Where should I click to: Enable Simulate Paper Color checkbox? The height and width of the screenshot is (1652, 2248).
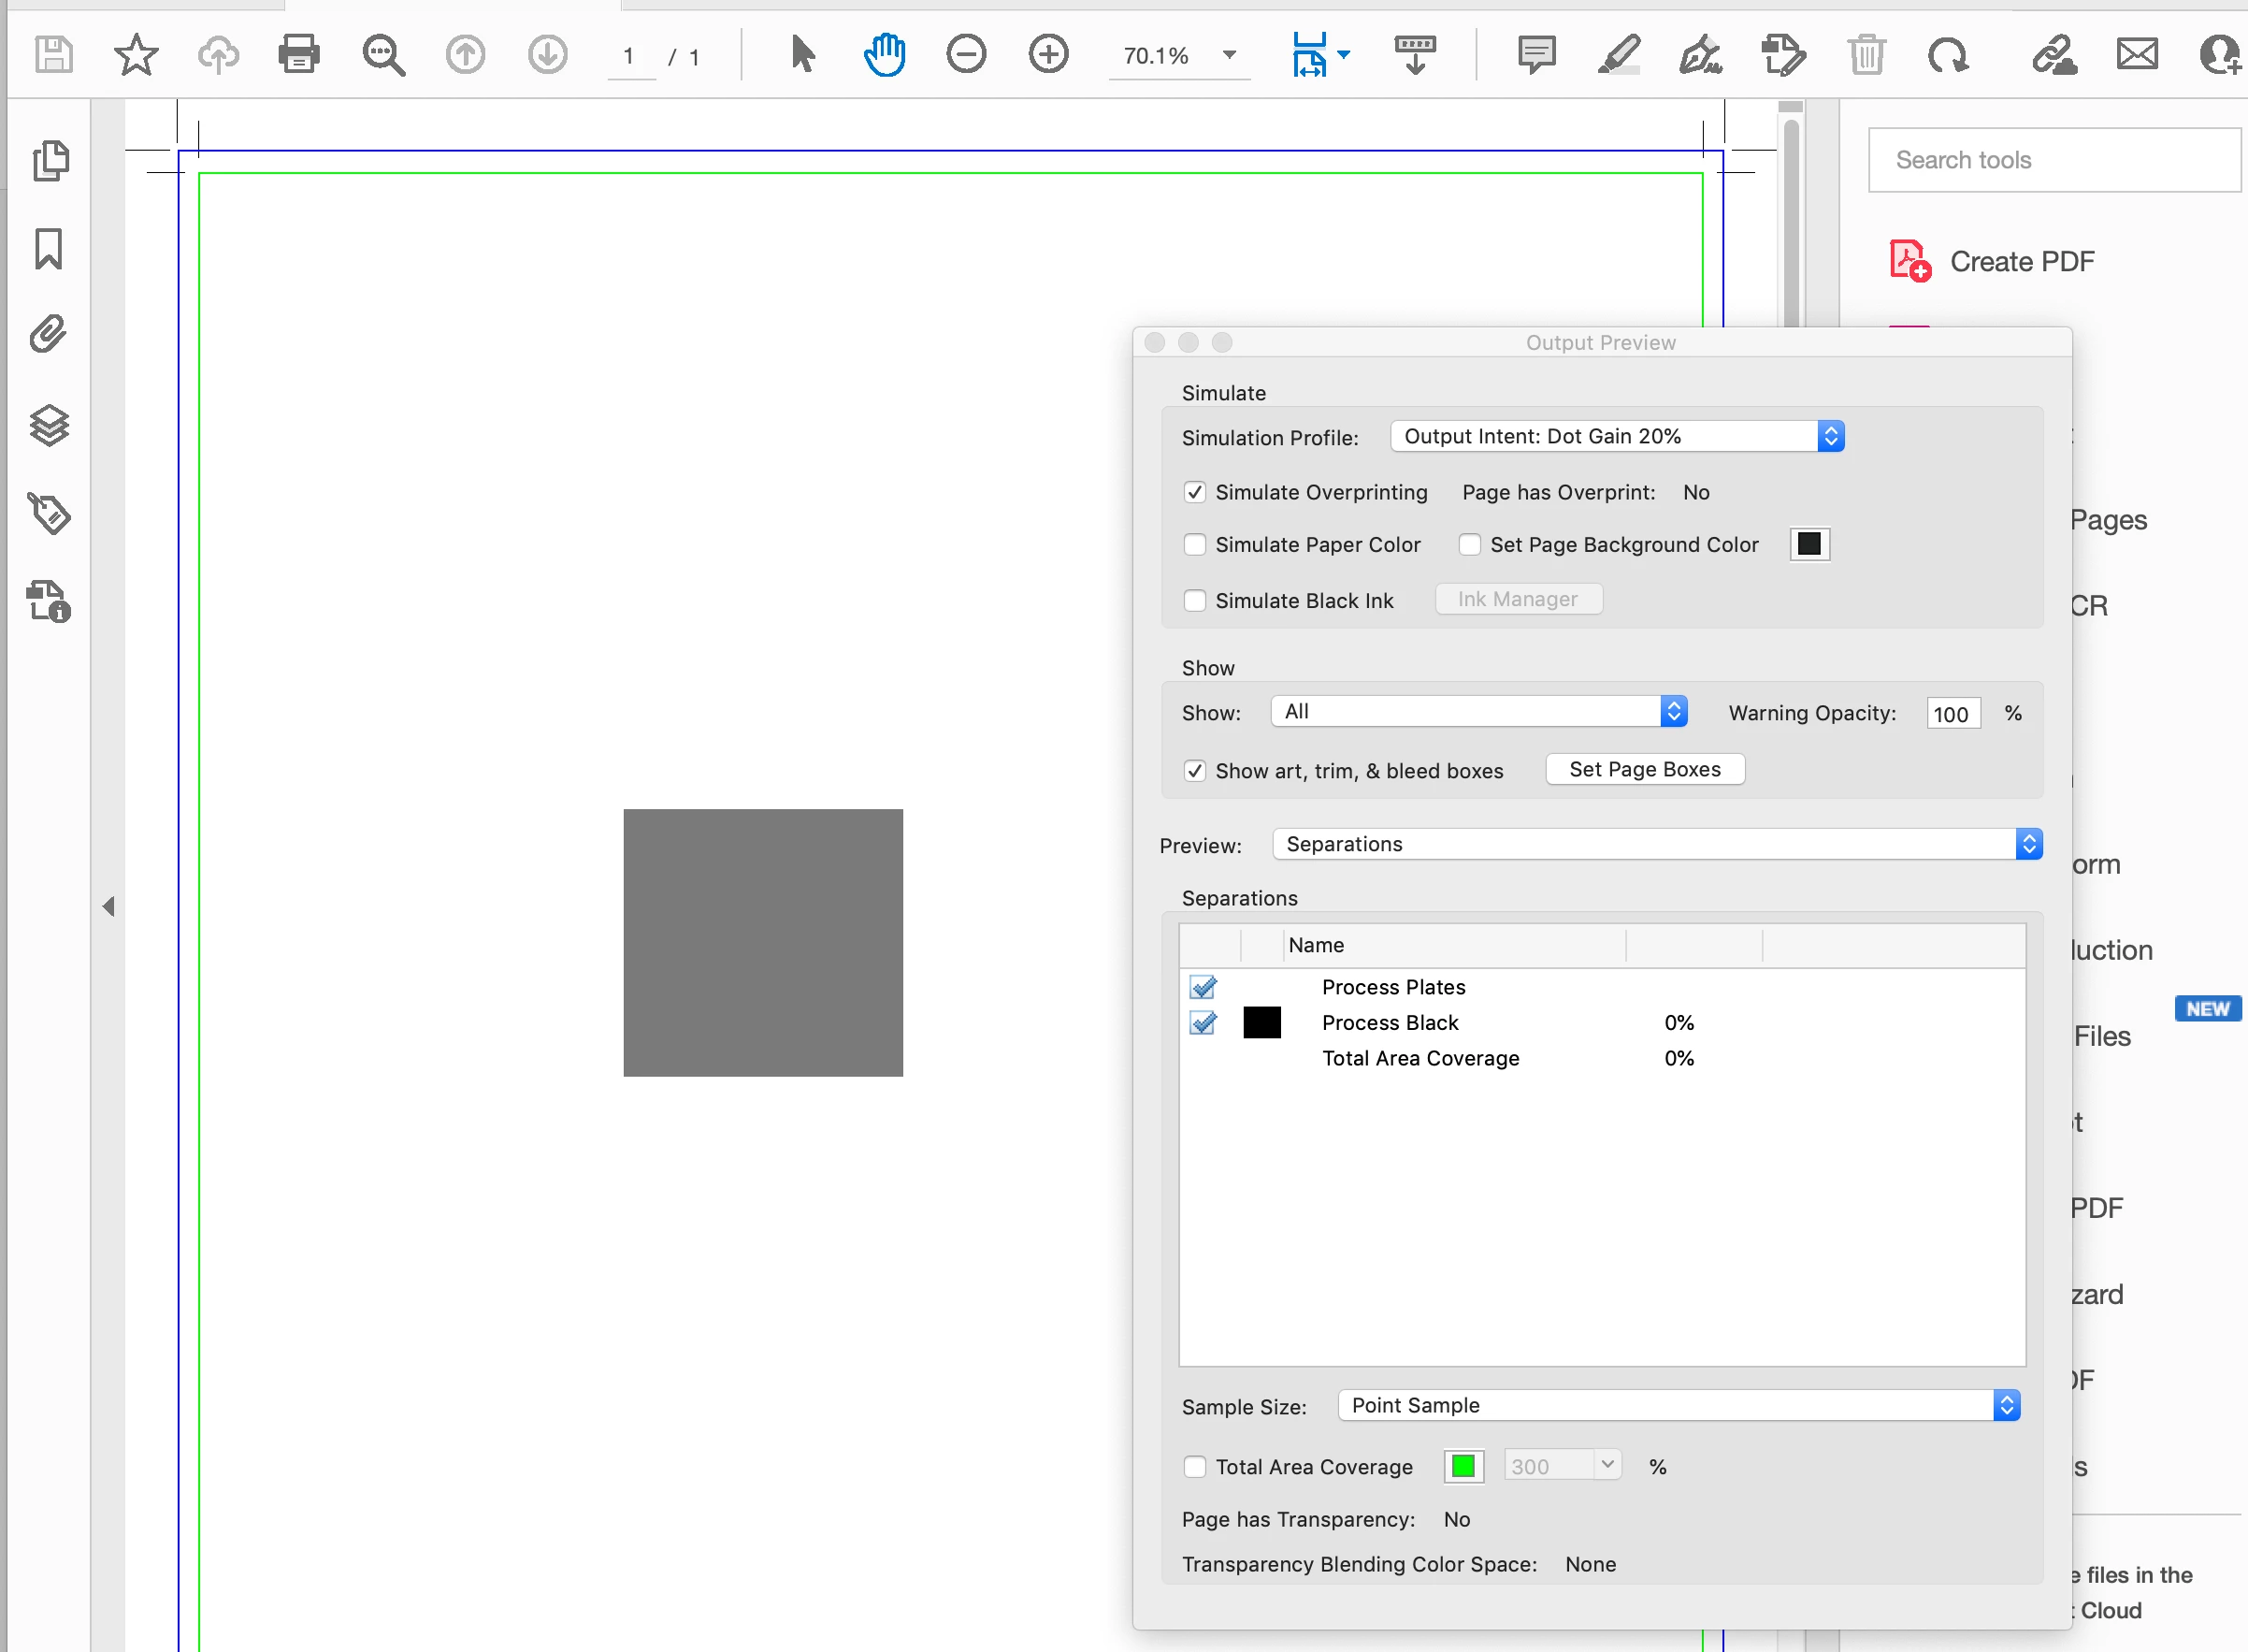tap(1194, 545)
